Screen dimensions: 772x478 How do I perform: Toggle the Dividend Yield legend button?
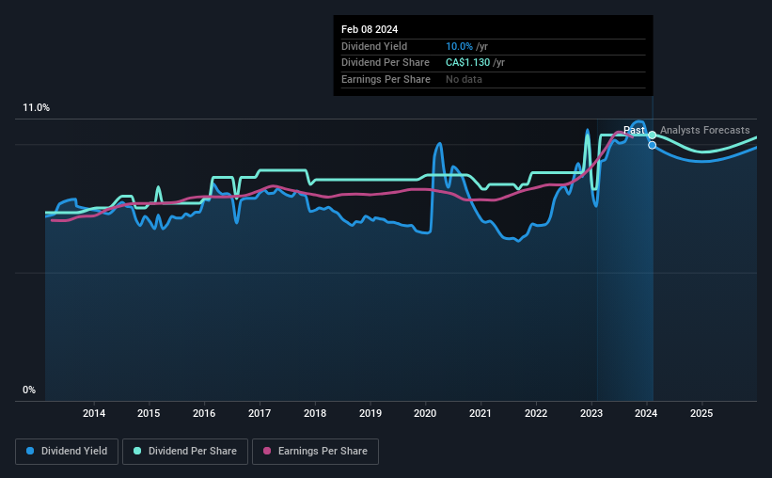coord(67,452)
